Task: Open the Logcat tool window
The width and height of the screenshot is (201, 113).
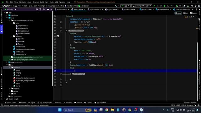Action: pos(32,103)
